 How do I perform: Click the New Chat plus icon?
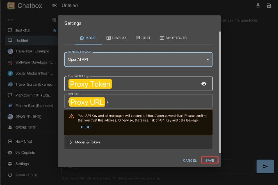tap(10, 142)
